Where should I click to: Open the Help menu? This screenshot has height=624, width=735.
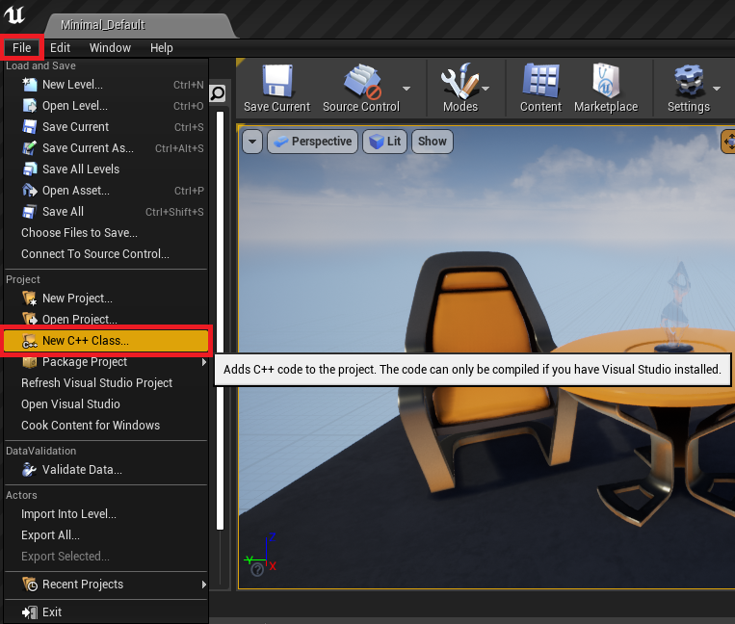tap(161, 48)
